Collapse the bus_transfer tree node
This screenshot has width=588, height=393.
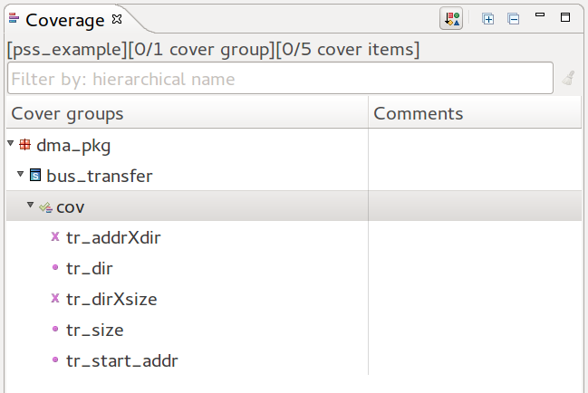tap(20, 174)
